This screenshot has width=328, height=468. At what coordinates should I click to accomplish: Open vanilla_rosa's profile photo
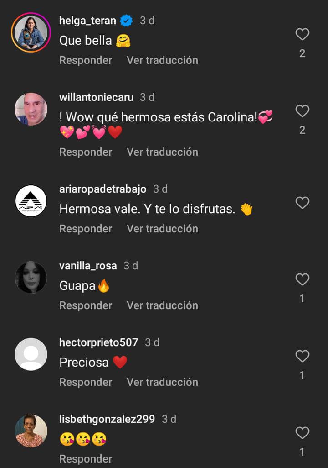(x=31, y=278)
